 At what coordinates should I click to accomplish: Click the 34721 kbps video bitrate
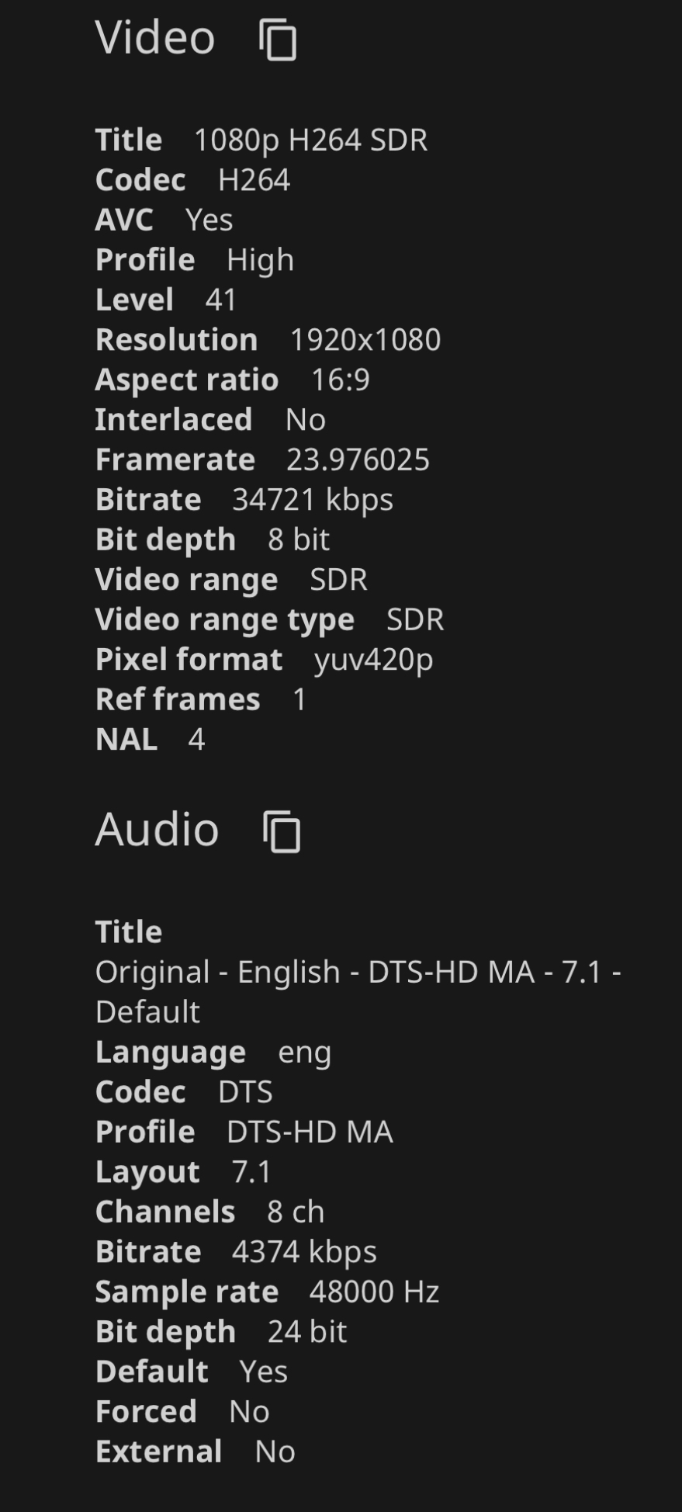tap(312, 500)
